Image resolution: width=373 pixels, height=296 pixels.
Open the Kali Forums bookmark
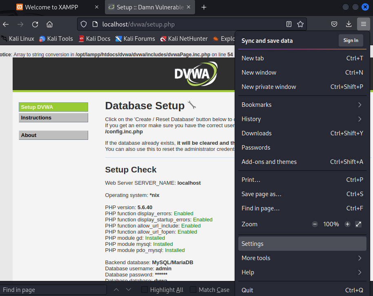(x=135, y=38)
